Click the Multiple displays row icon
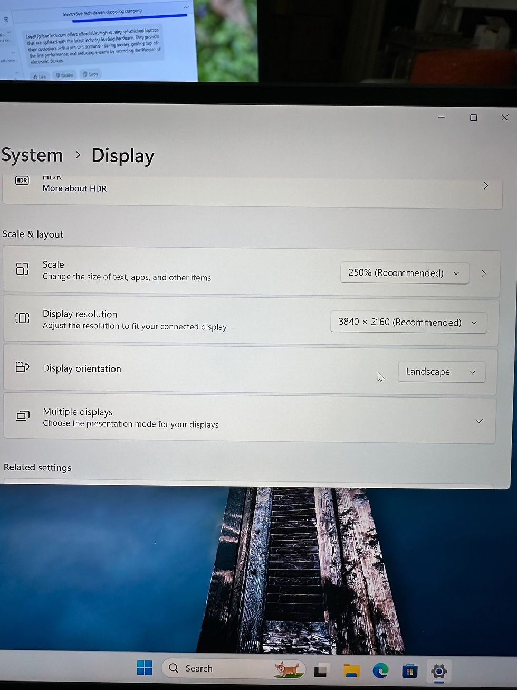517x690 pixels. 23,416
